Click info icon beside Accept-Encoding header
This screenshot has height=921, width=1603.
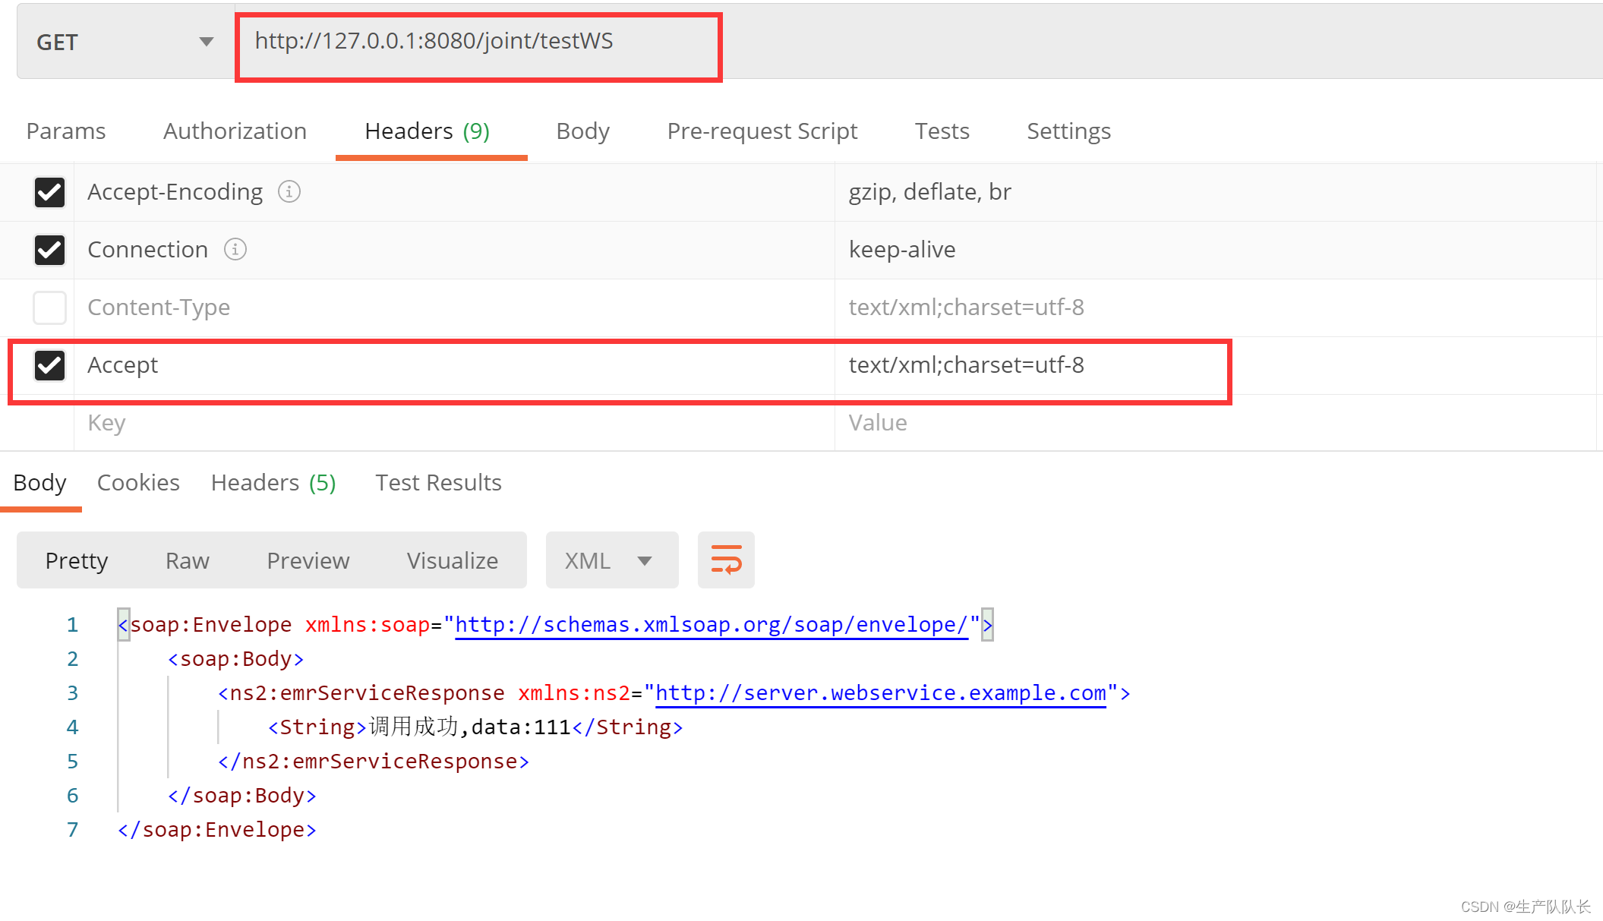pos(289,191)
